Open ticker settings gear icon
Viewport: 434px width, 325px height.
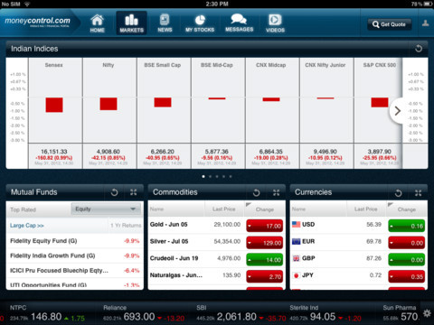point(427,313)
